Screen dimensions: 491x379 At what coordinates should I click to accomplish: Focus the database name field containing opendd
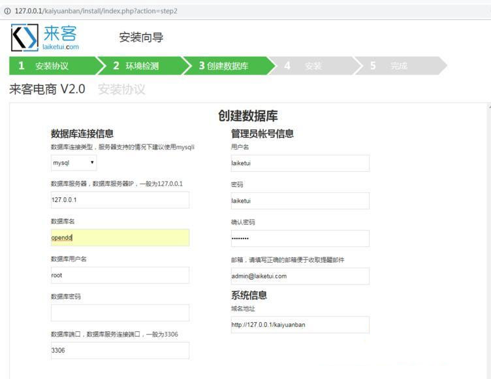(120, 238)
